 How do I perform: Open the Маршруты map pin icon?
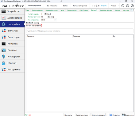tap(4, 56)
